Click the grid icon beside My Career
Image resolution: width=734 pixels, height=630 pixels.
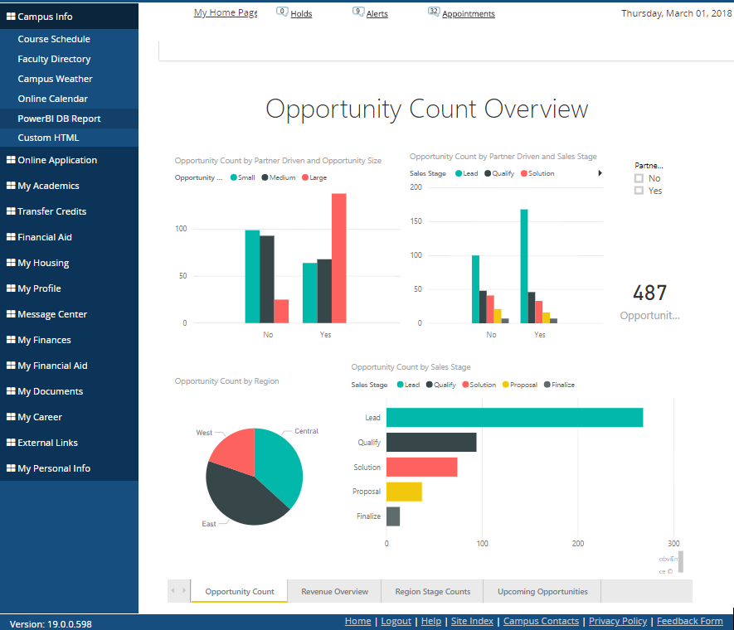tap(11, 417)
